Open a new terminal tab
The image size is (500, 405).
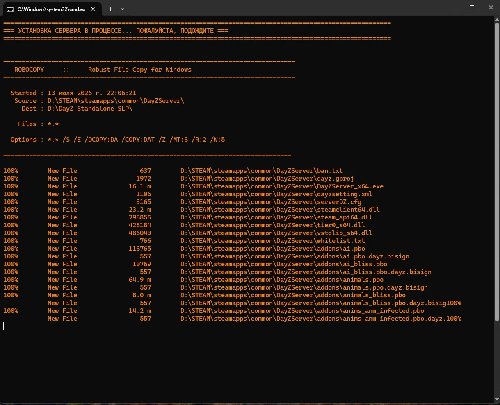tap(110, 9)
